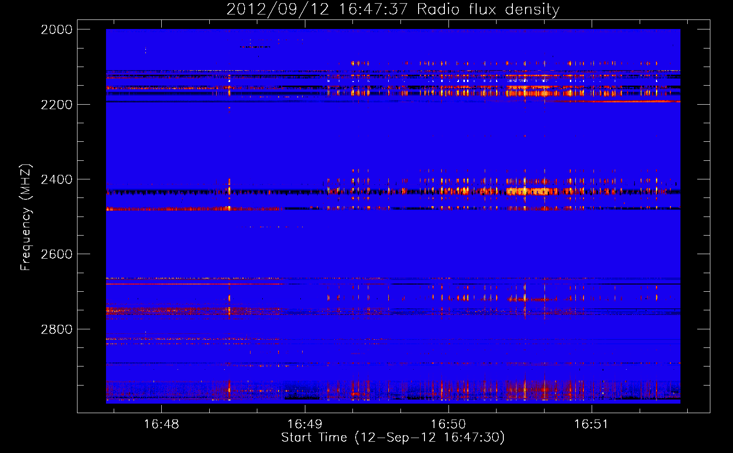Click the 2600 frequency tick label

[57, 254]
